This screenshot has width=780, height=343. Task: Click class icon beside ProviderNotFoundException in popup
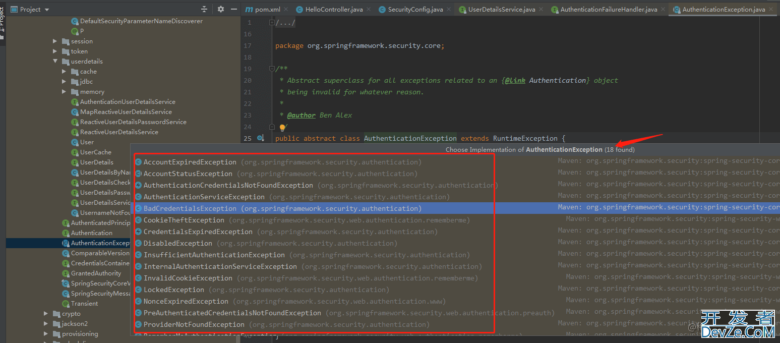[138, 325]
